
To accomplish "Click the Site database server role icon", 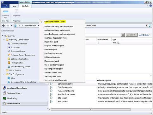I will click(x=51, y=94).
